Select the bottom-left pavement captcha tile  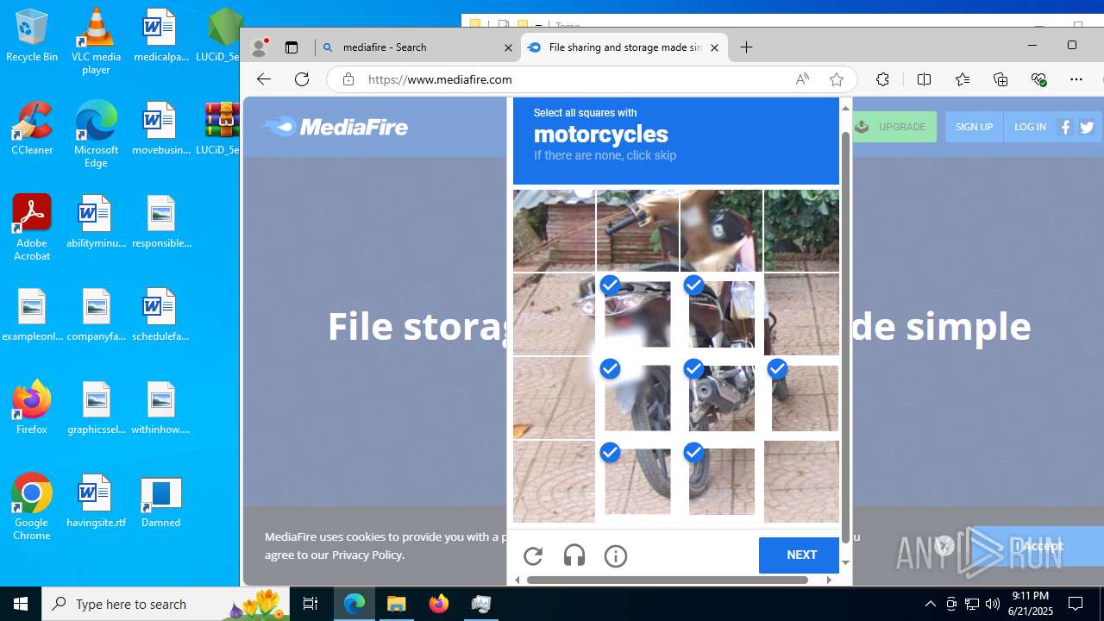pos(554,481)
